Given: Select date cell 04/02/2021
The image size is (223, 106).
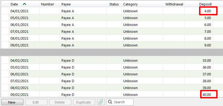Looking at the screenshot, I should point(20,60).
